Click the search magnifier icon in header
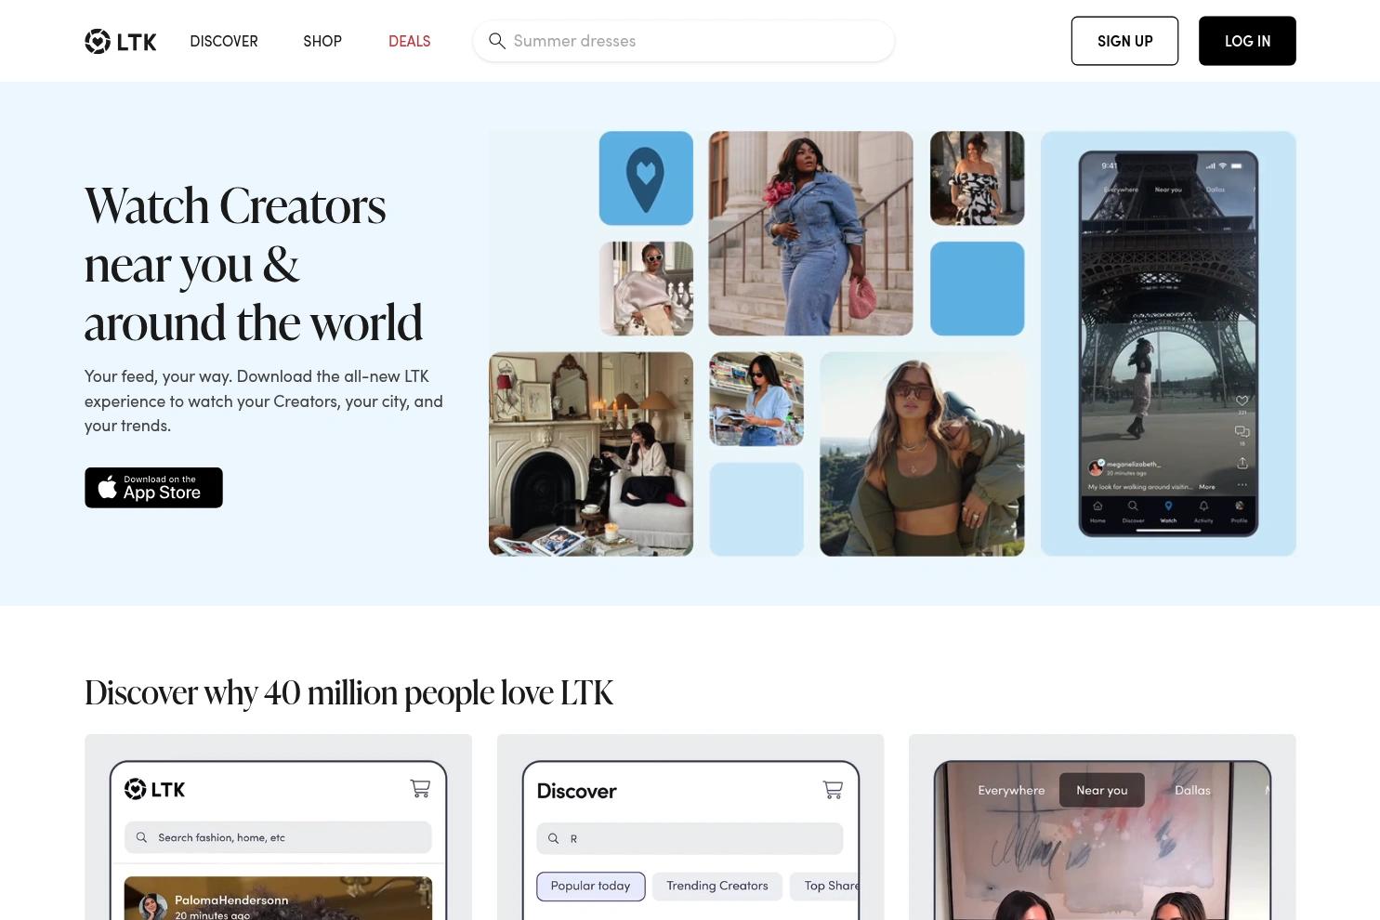The height and width of the screenshot is (920, 1380). point(497,41)
